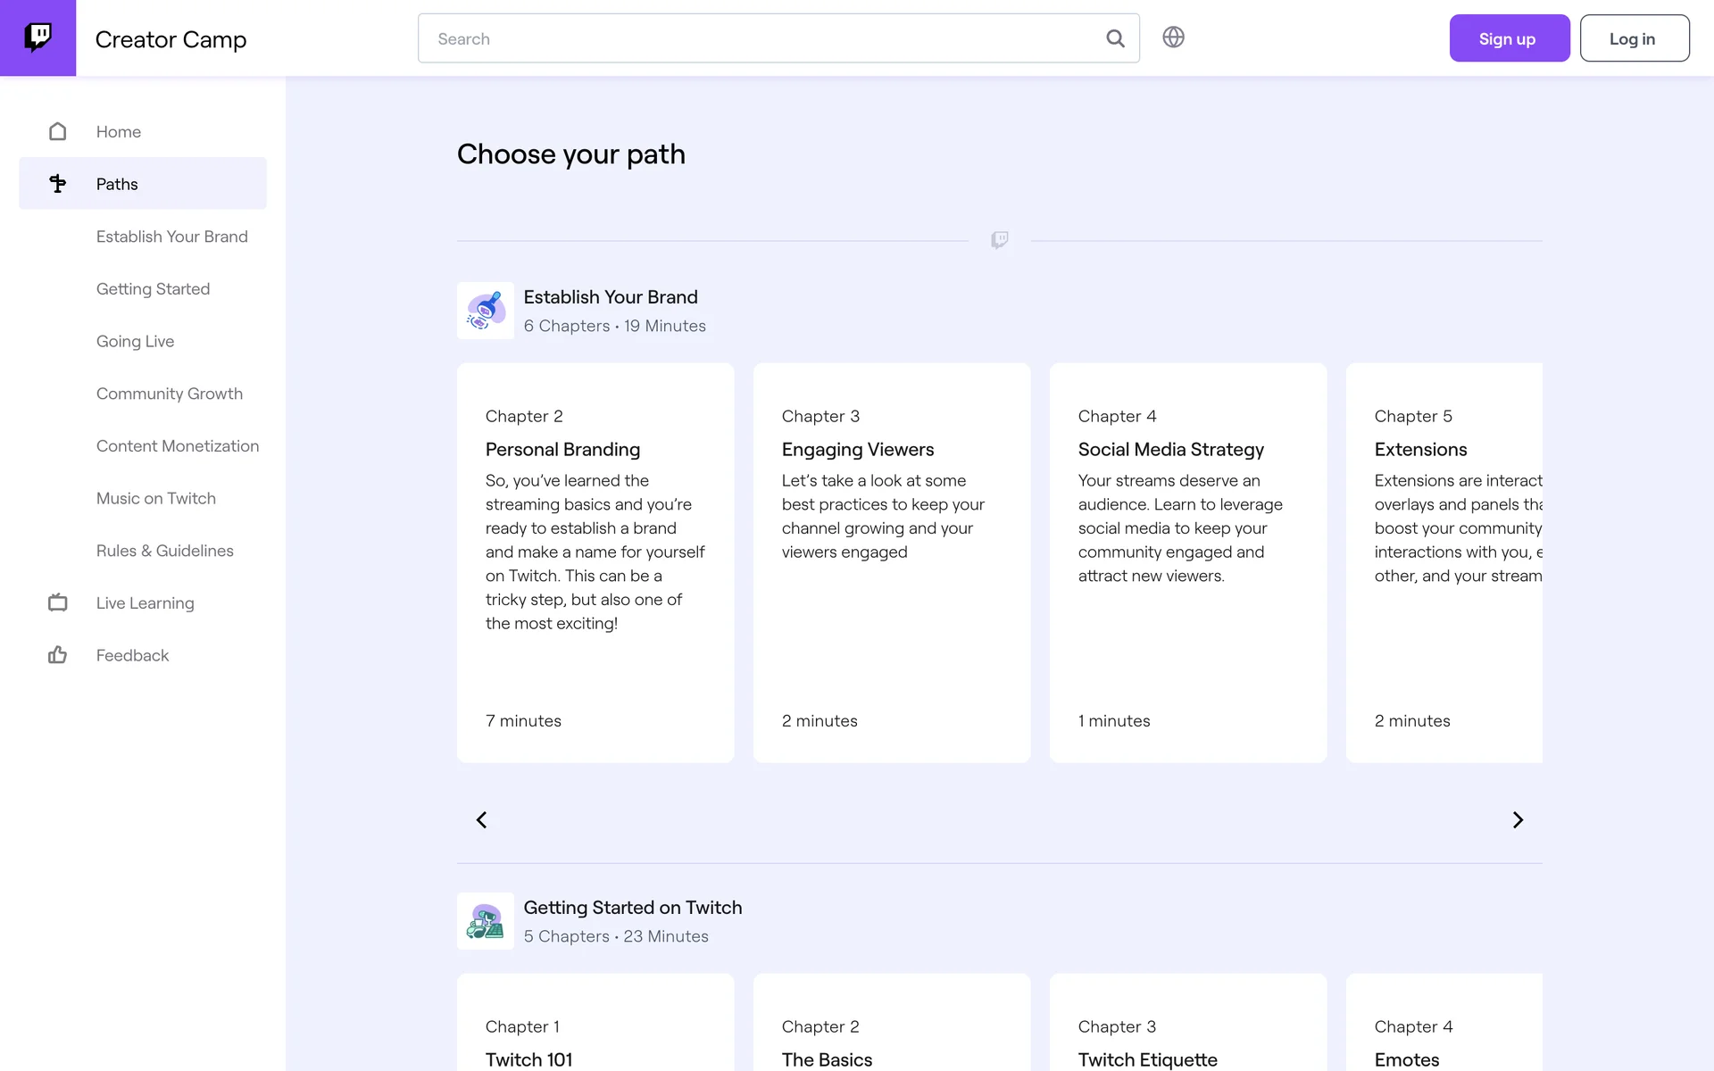Open the Establish Your Brand path thumbnail

tap(485, 311)
